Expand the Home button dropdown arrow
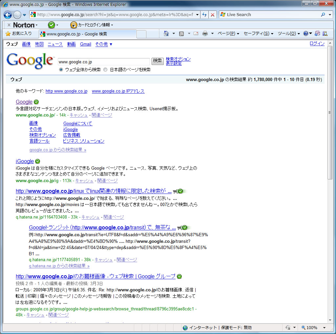336x334 pixels. pos(174,34)
